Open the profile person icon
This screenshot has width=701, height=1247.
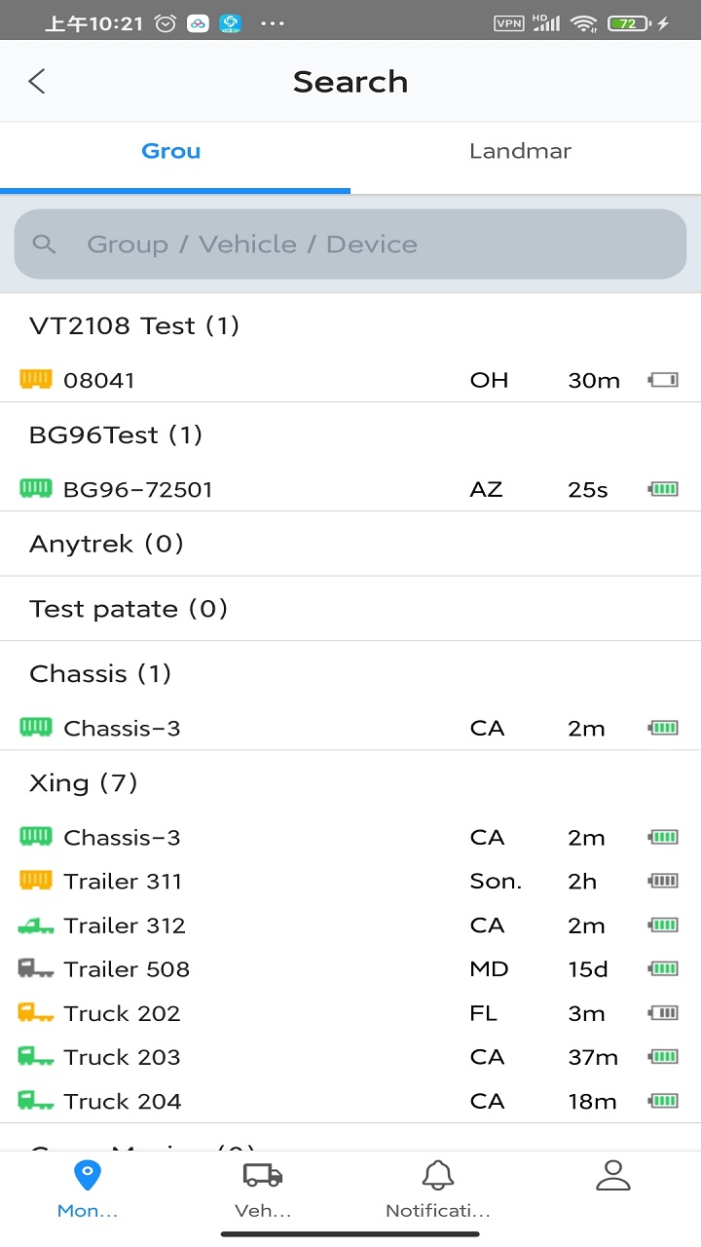click(x=613, y=1176)
